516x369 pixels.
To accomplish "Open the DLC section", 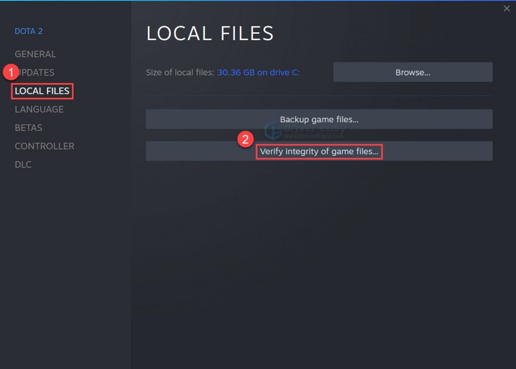I will tap(23, 164).
